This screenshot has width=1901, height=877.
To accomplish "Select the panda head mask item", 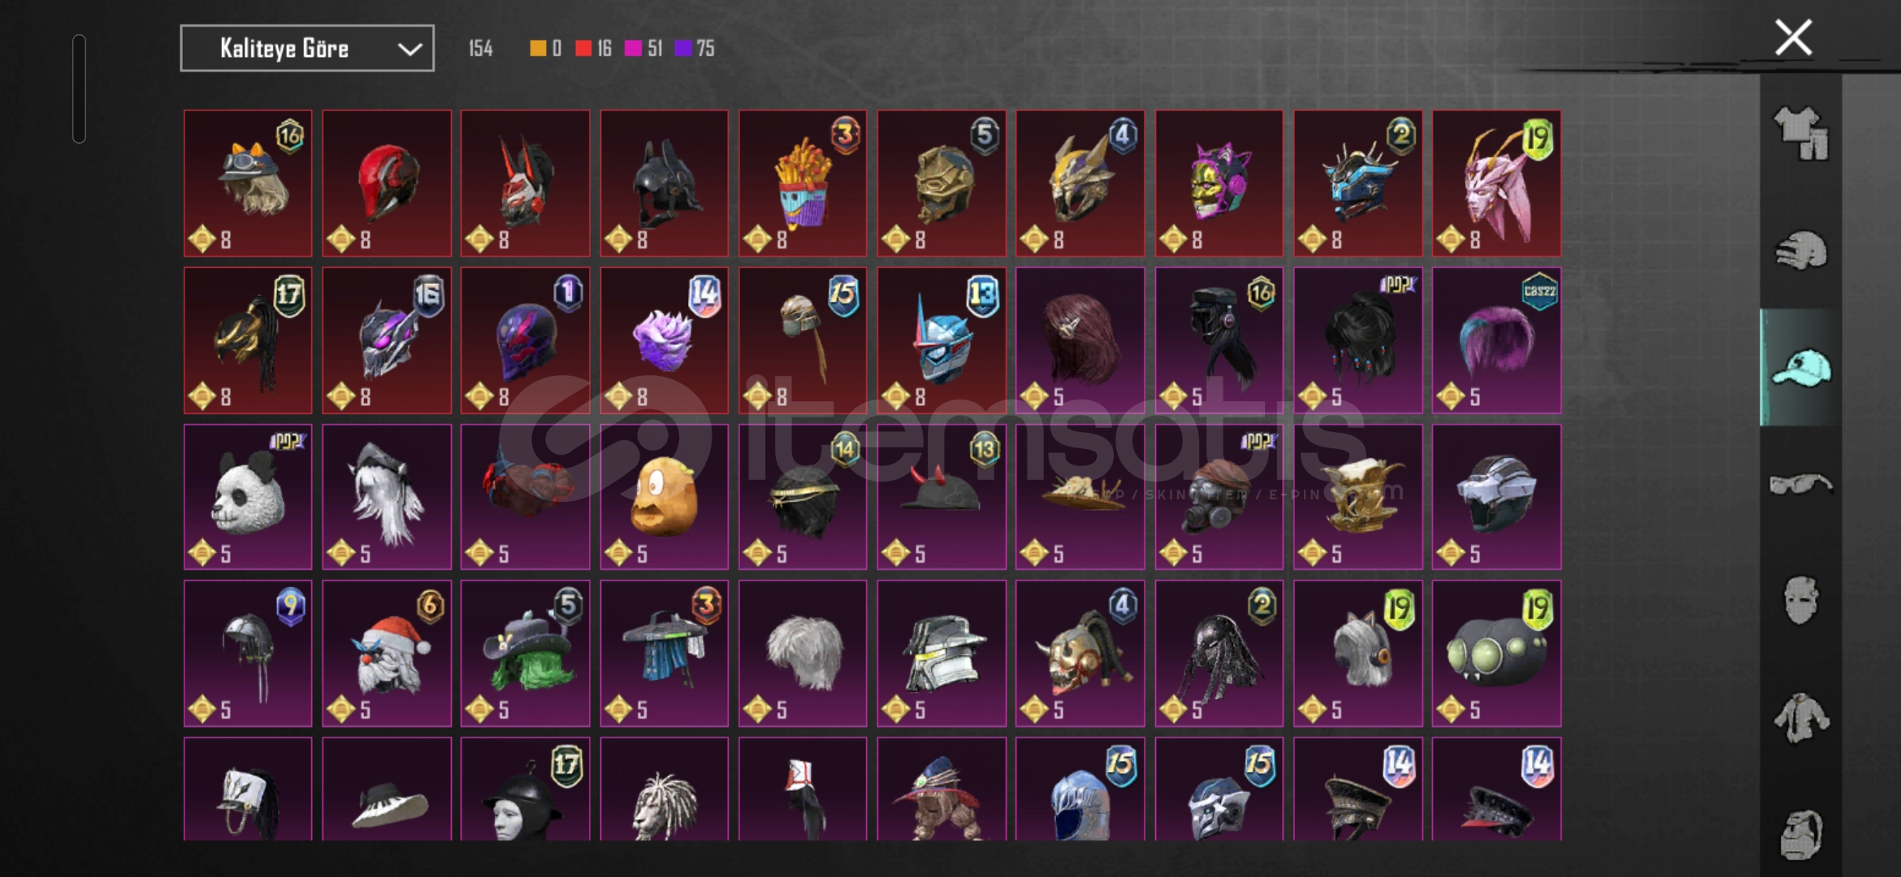I will [248, 497].
